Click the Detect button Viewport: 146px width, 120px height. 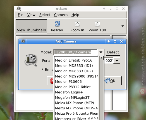tap(113, 52)
